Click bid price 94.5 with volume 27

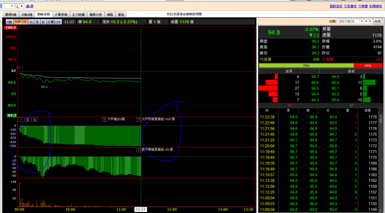tap(315, 88)
